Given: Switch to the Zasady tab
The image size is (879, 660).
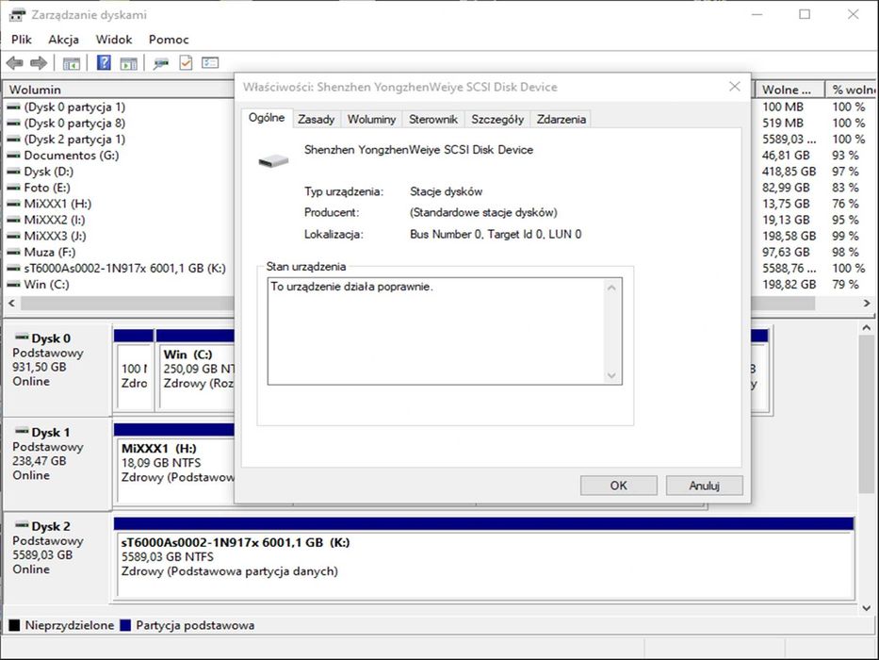Looking at the screenshot, I should pos(317,119).
